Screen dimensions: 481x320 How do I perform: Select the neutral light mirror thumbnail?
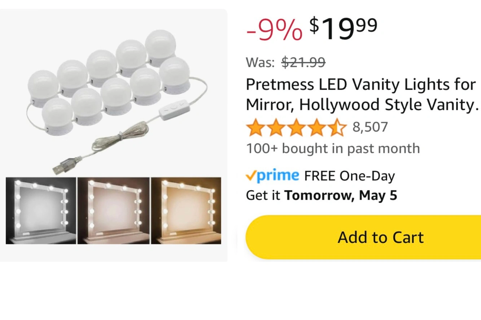113,210
